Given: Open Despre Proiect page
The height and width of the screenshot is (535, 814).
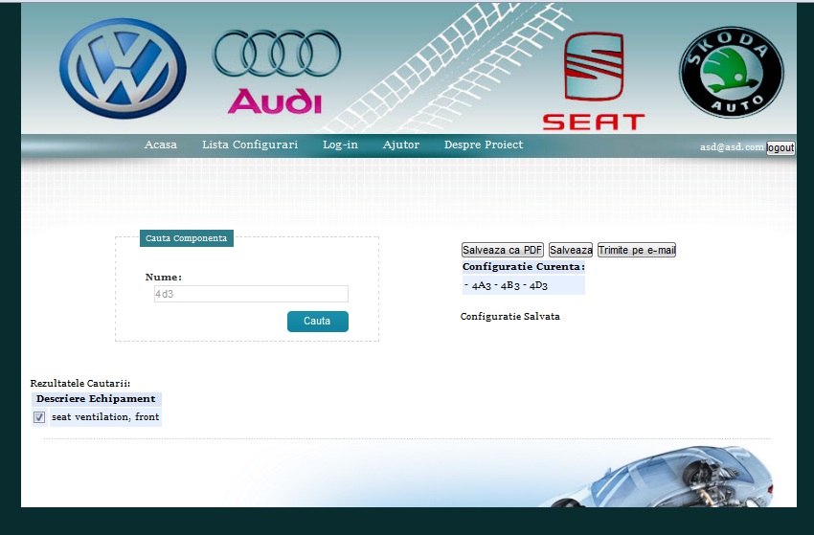Looking at the screenshot, I should 484,145.
